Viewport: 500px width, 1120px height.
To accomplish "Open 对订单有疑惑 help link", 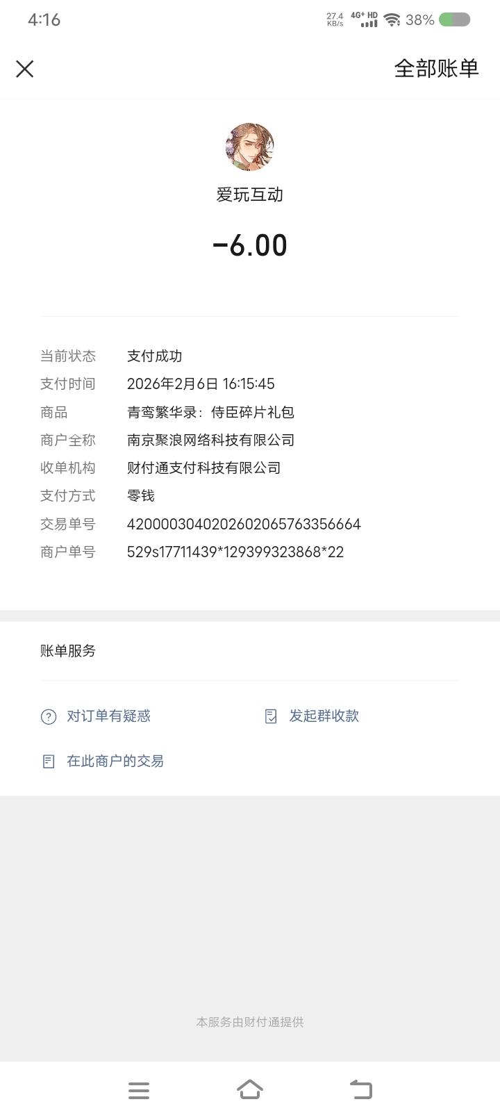I will [108, 716].
